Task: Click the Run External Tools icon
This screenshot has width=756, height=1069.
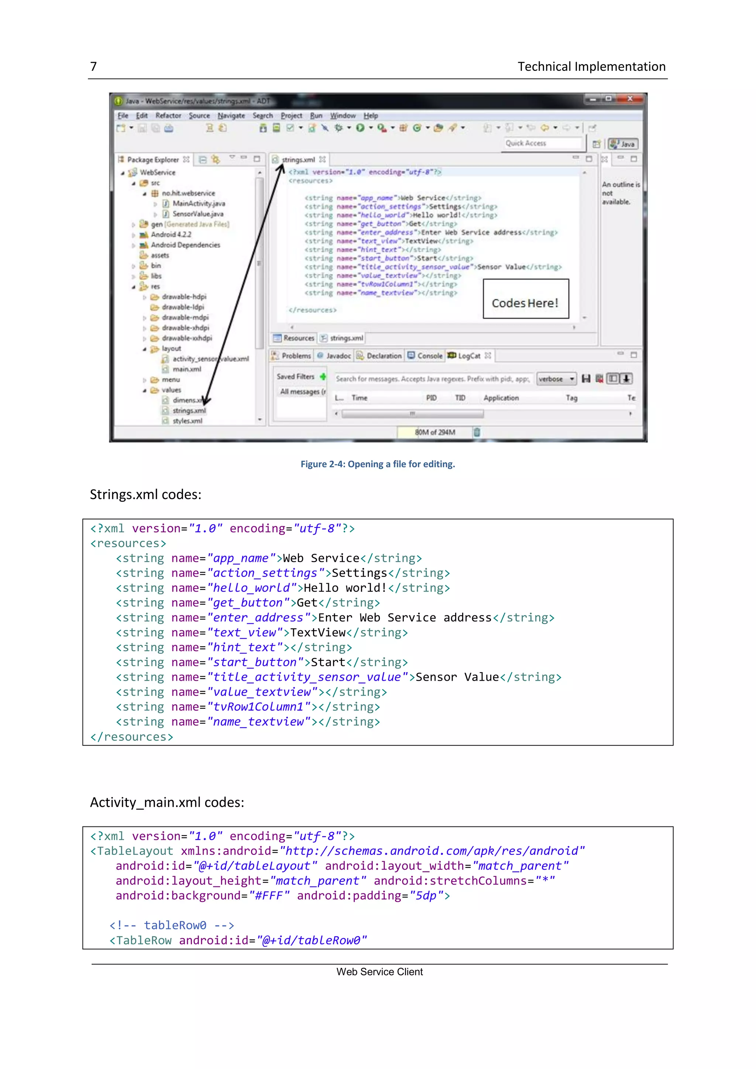Action: click(x=382, y=128)
